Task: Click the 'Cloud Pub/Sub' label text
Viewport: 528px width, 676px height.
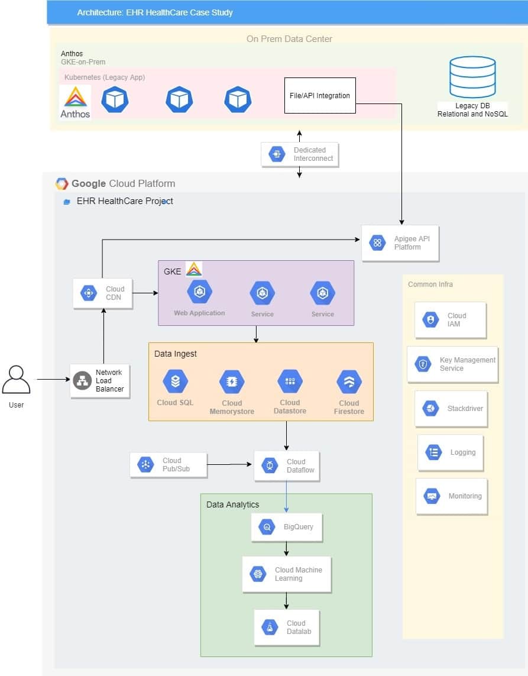Action: 176,465
